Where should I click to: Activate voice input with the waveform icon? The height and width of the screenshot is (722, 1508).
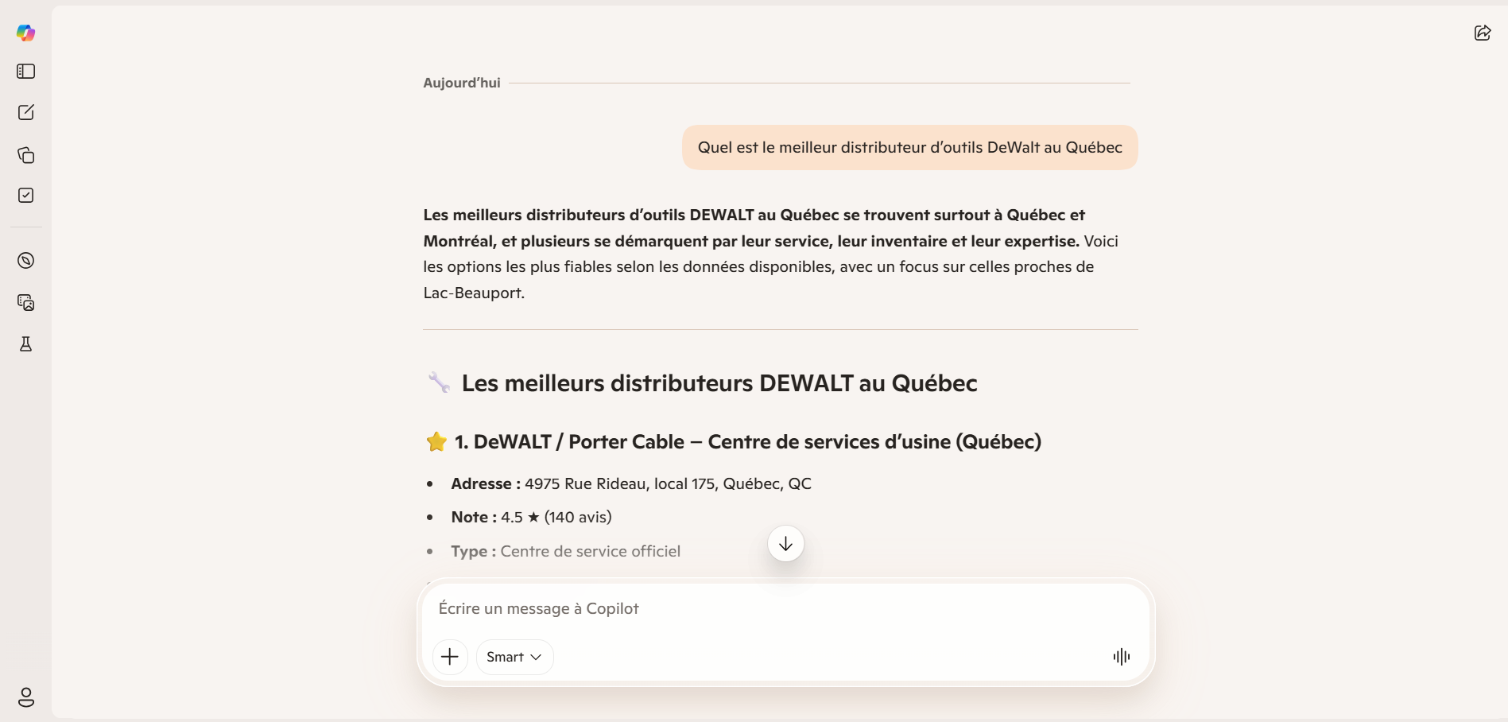(1120, 657)
